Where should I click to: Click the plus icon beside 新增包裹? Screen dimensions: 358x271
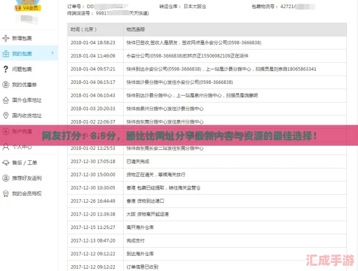[6, 38]
